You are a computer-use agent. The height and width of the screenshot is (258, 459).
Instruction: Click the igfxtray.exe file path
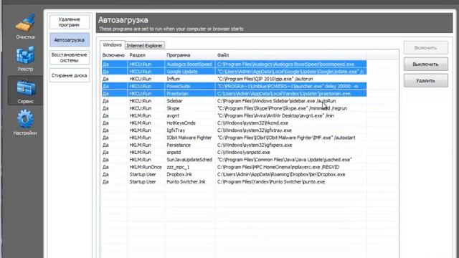point(255,130)
